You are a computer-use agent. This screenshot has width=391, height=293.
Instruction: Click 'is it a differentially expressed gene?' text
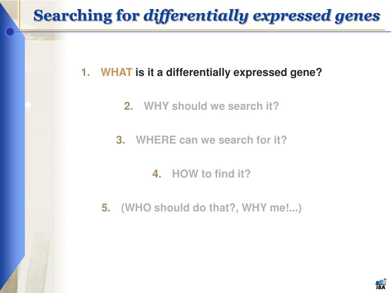(229, 72)
